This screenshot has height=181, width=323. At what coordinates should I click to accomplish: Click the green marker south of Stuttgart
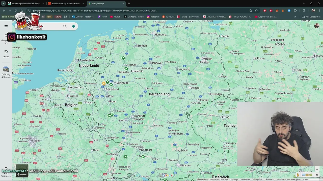143,157
